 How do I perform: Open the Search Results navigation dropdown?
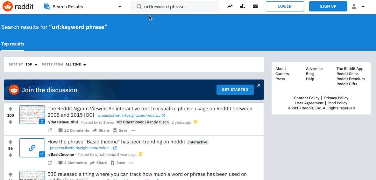point(83,7)
